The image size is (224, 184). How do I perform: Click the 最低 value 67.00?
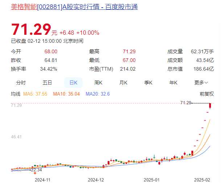(129, 60)
